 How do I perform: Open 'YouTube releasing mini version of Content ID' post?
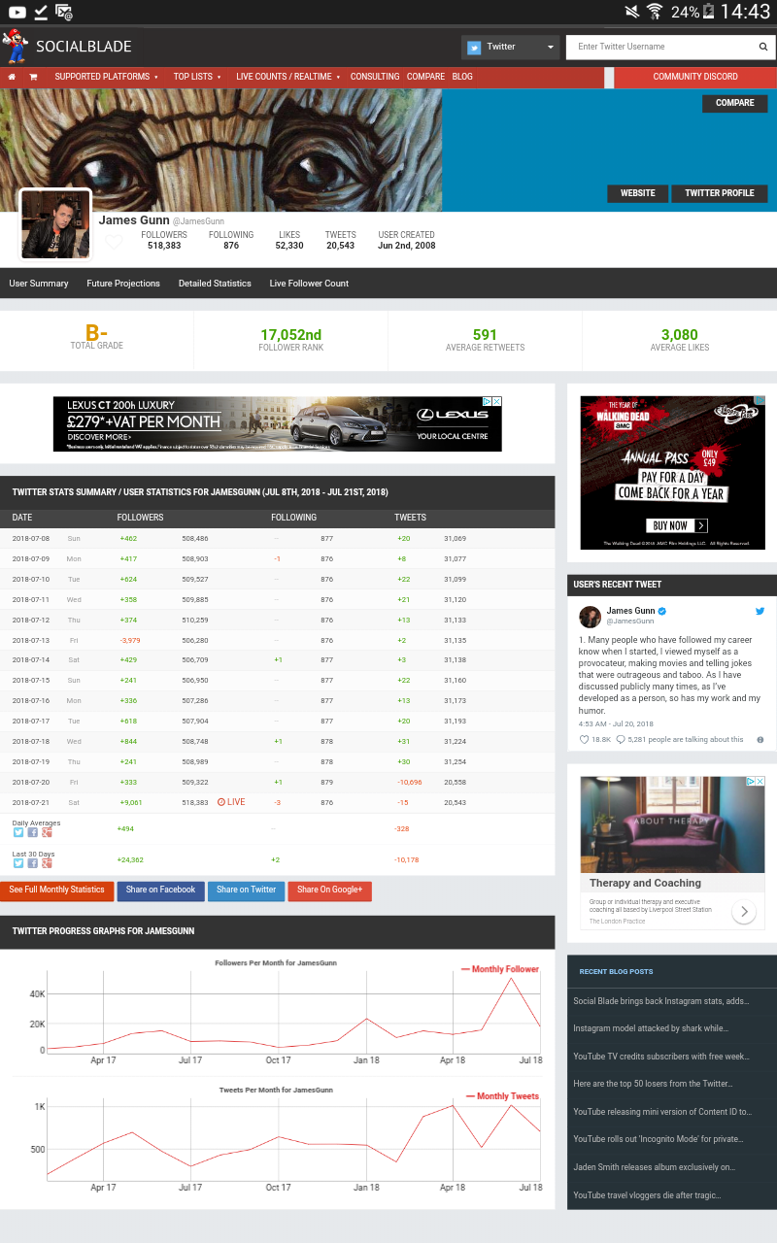pos(662,1112)
